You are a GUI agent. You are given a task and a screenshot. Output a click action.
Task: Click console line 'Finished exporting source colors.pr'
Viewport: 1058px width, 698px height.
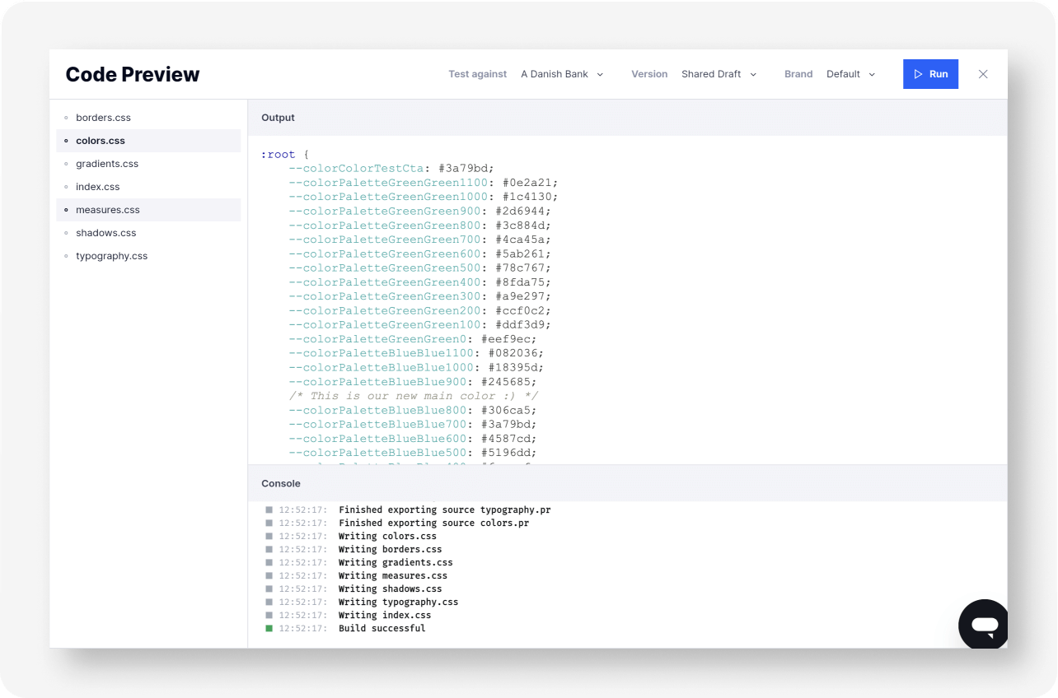point(433,523)
